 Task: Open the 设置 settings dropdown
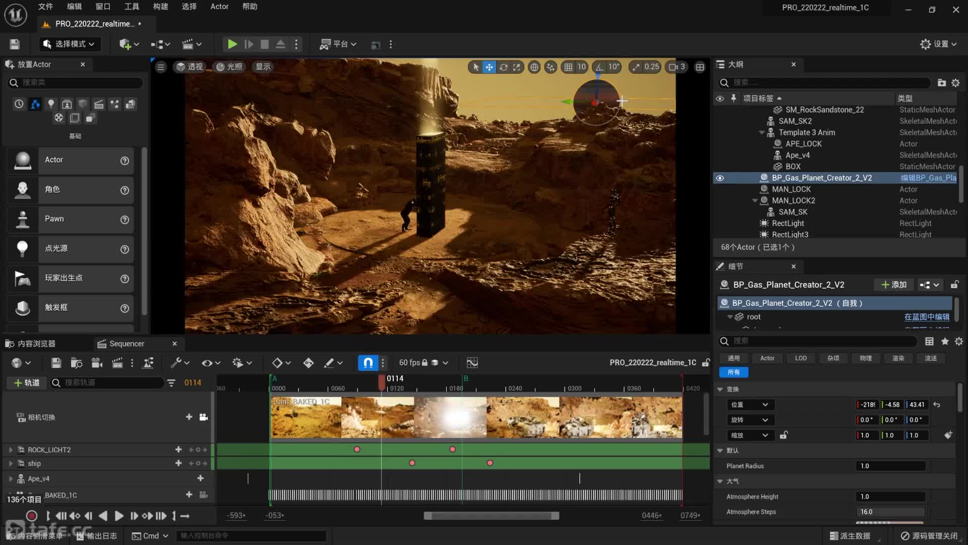tap(938, 44)
